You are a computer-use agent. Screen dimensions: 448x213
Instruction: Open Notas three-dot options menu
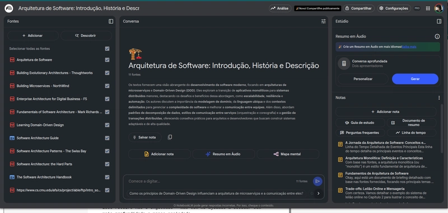tap(439, 98)
